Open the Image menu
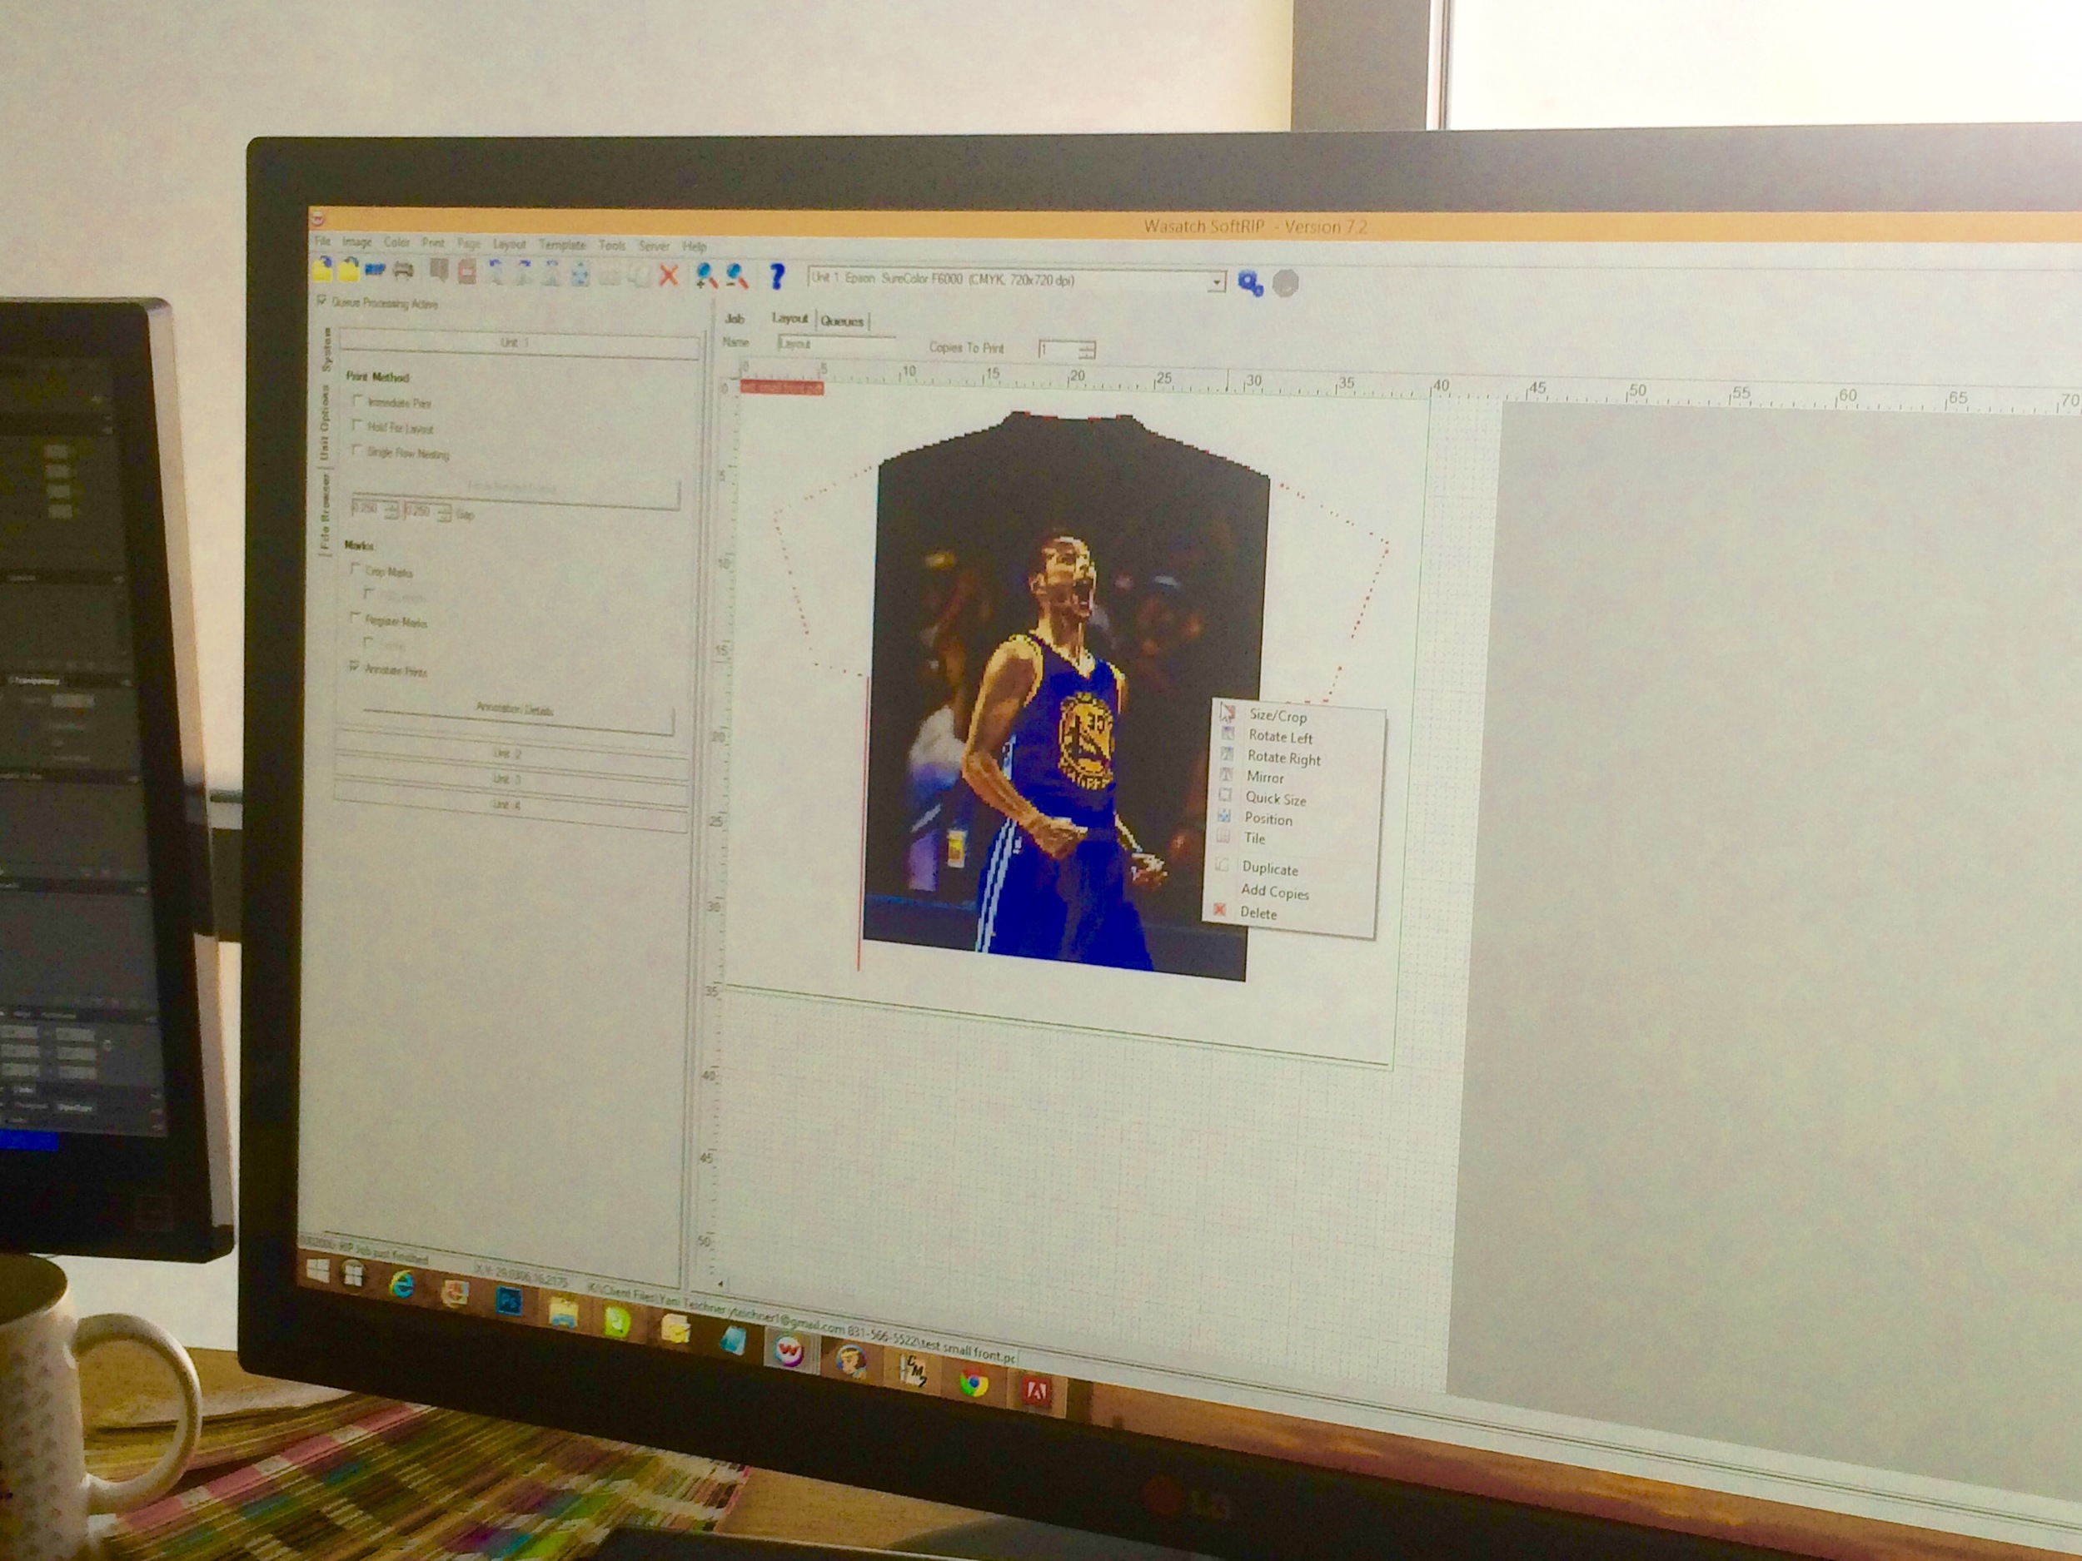2082x1561 pixels. pyautogui.click(x=356, y=241)
